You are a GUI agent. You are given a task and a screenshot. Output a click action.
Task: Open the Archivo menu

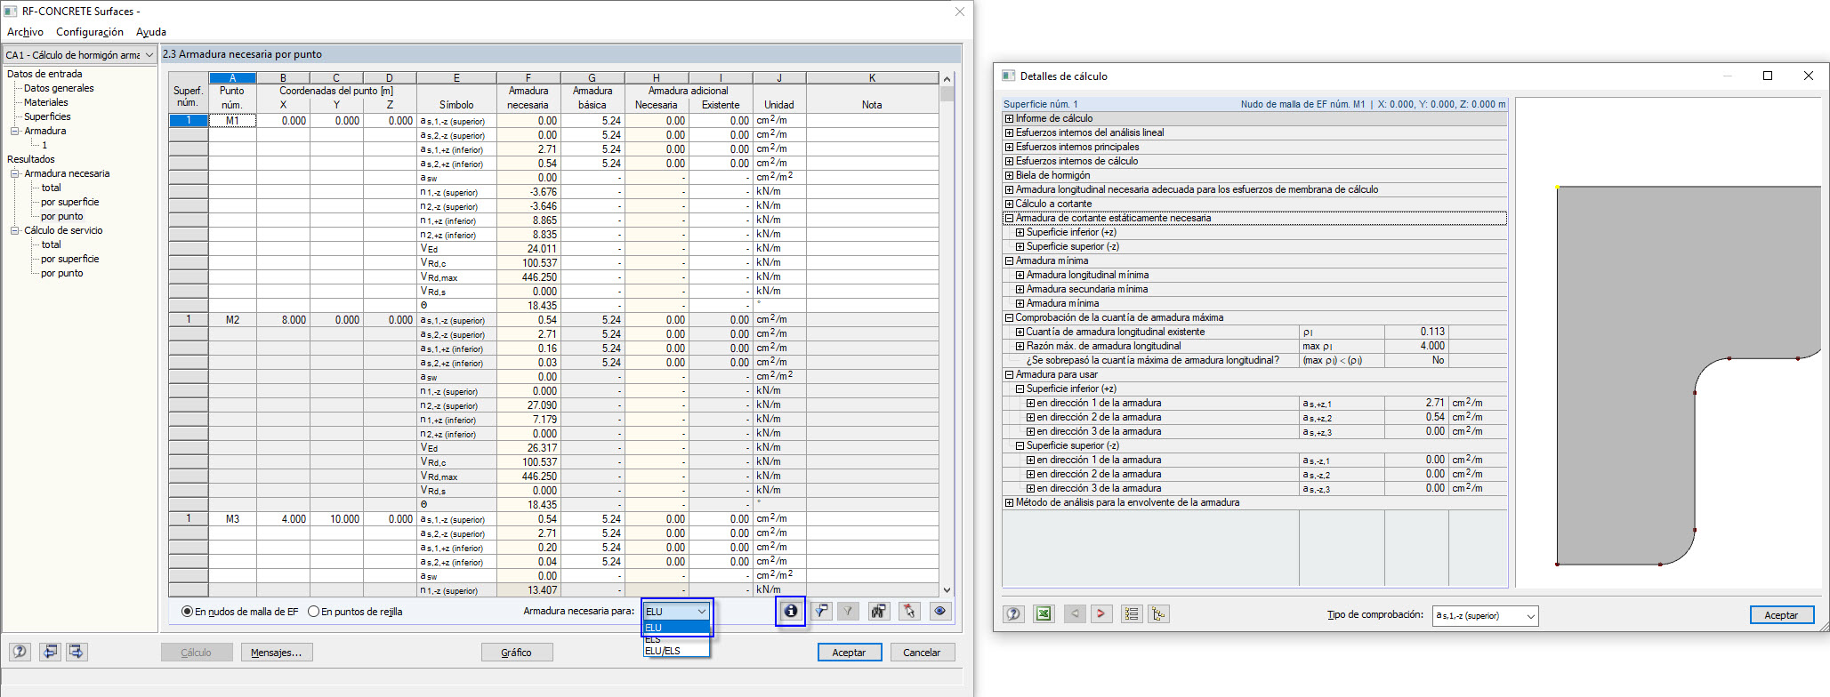[25, 32]
